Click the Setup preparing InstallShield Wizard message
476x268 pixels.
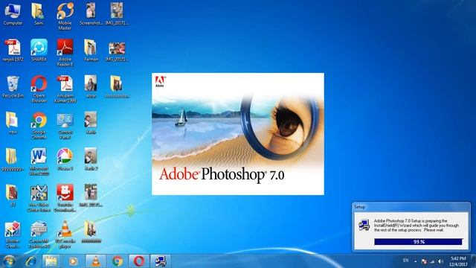click(x=416, y=226)
